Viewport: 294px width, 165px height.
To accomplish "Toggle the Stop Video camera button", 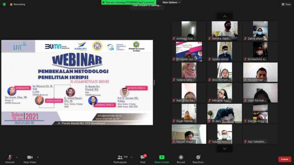I will pyautogui.click(x=30, y=157).
